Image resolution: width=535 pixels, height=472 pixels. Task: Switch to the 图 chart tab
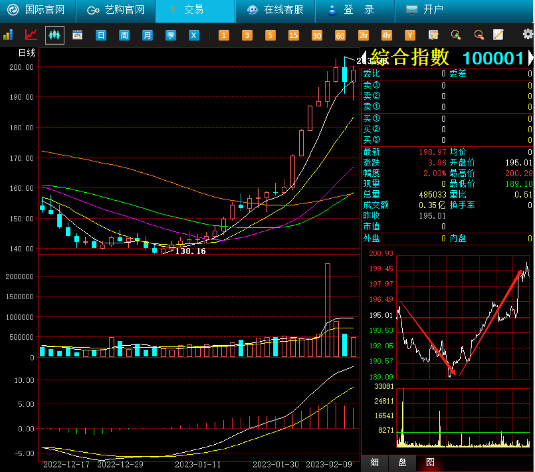coord(430,463)
